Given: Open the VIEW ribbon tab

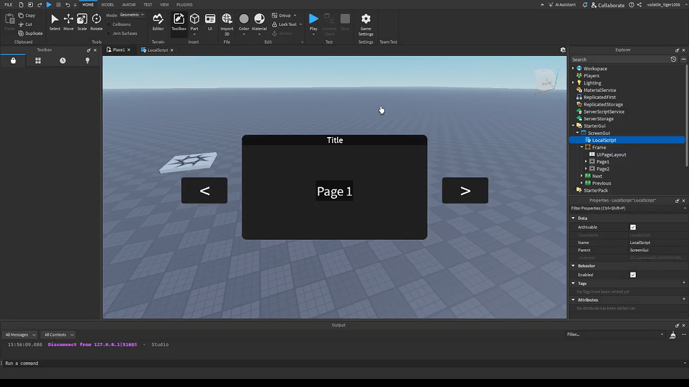Looking at the screenshot, I should (x=164, y=5).
